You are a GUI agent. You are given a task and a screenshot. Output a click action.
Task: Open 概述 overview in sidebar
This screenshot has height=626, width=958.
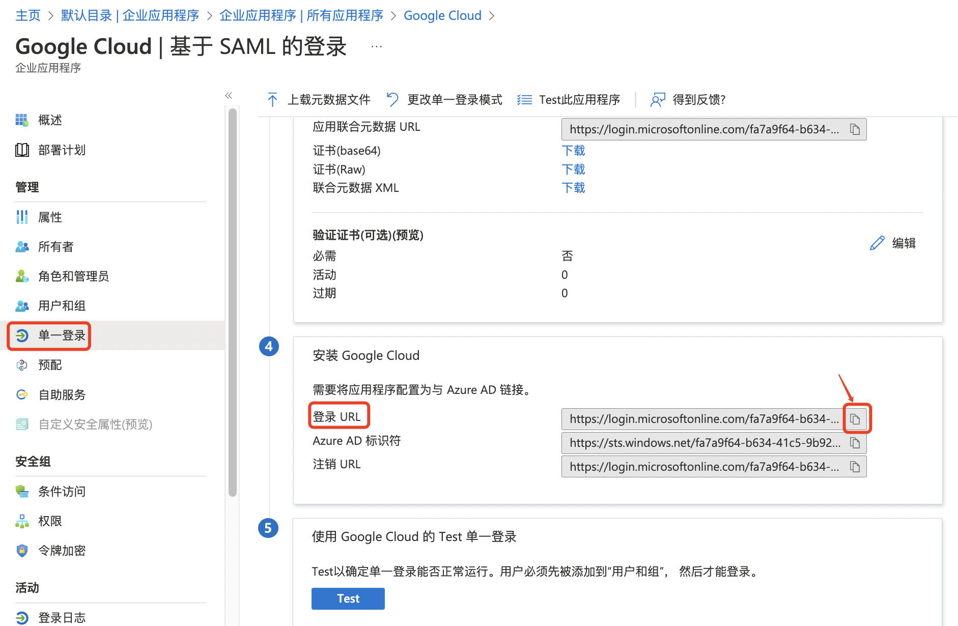click(50, 120)
